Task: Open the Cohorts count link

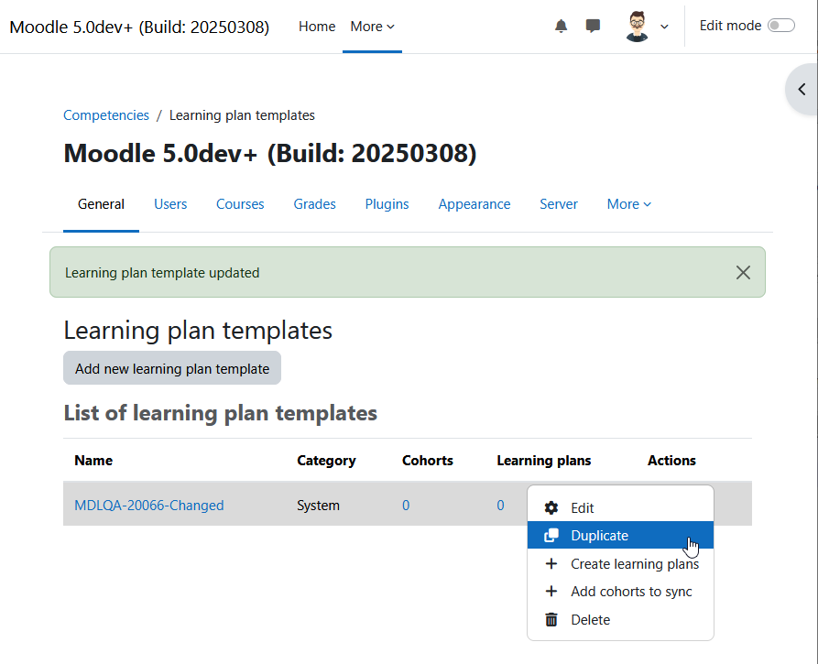Action: pyautogui.click(x=406, y=505)
